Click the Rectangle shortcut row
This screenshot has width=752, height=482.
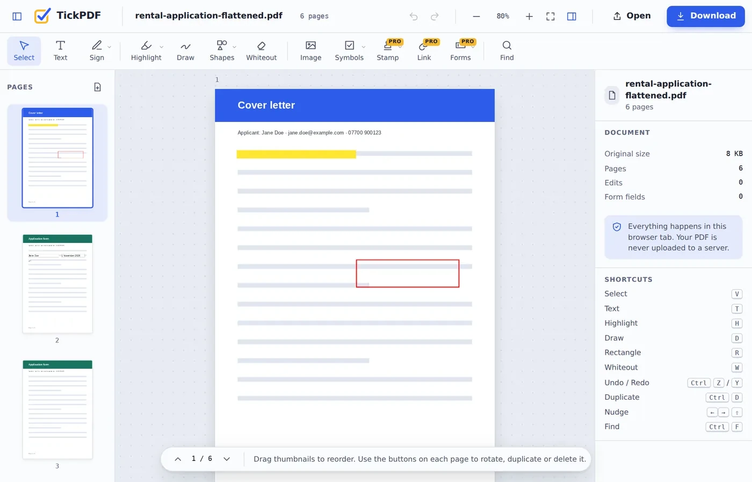[x=674, y=352]
